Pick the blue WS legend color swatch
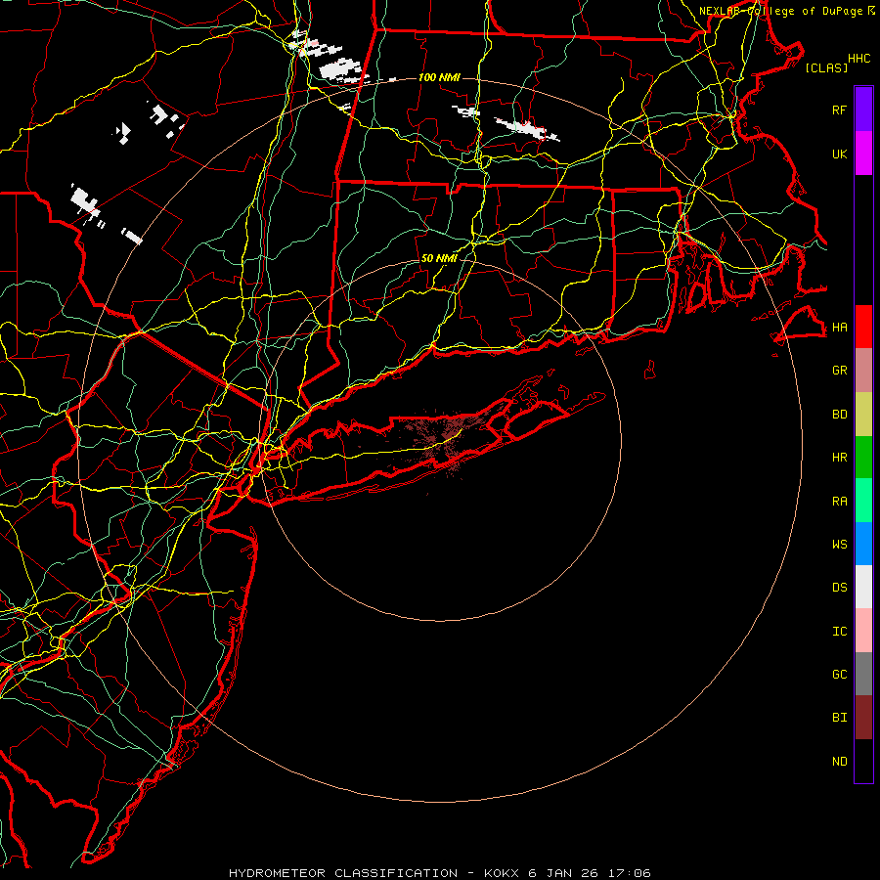Viewport: 880px width, 880px height. tap(863, 544)
